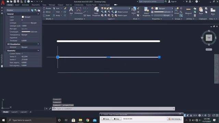This screenshot has height=123, width=219.
Task: Click the command line input field
Action: coord(113,109)
